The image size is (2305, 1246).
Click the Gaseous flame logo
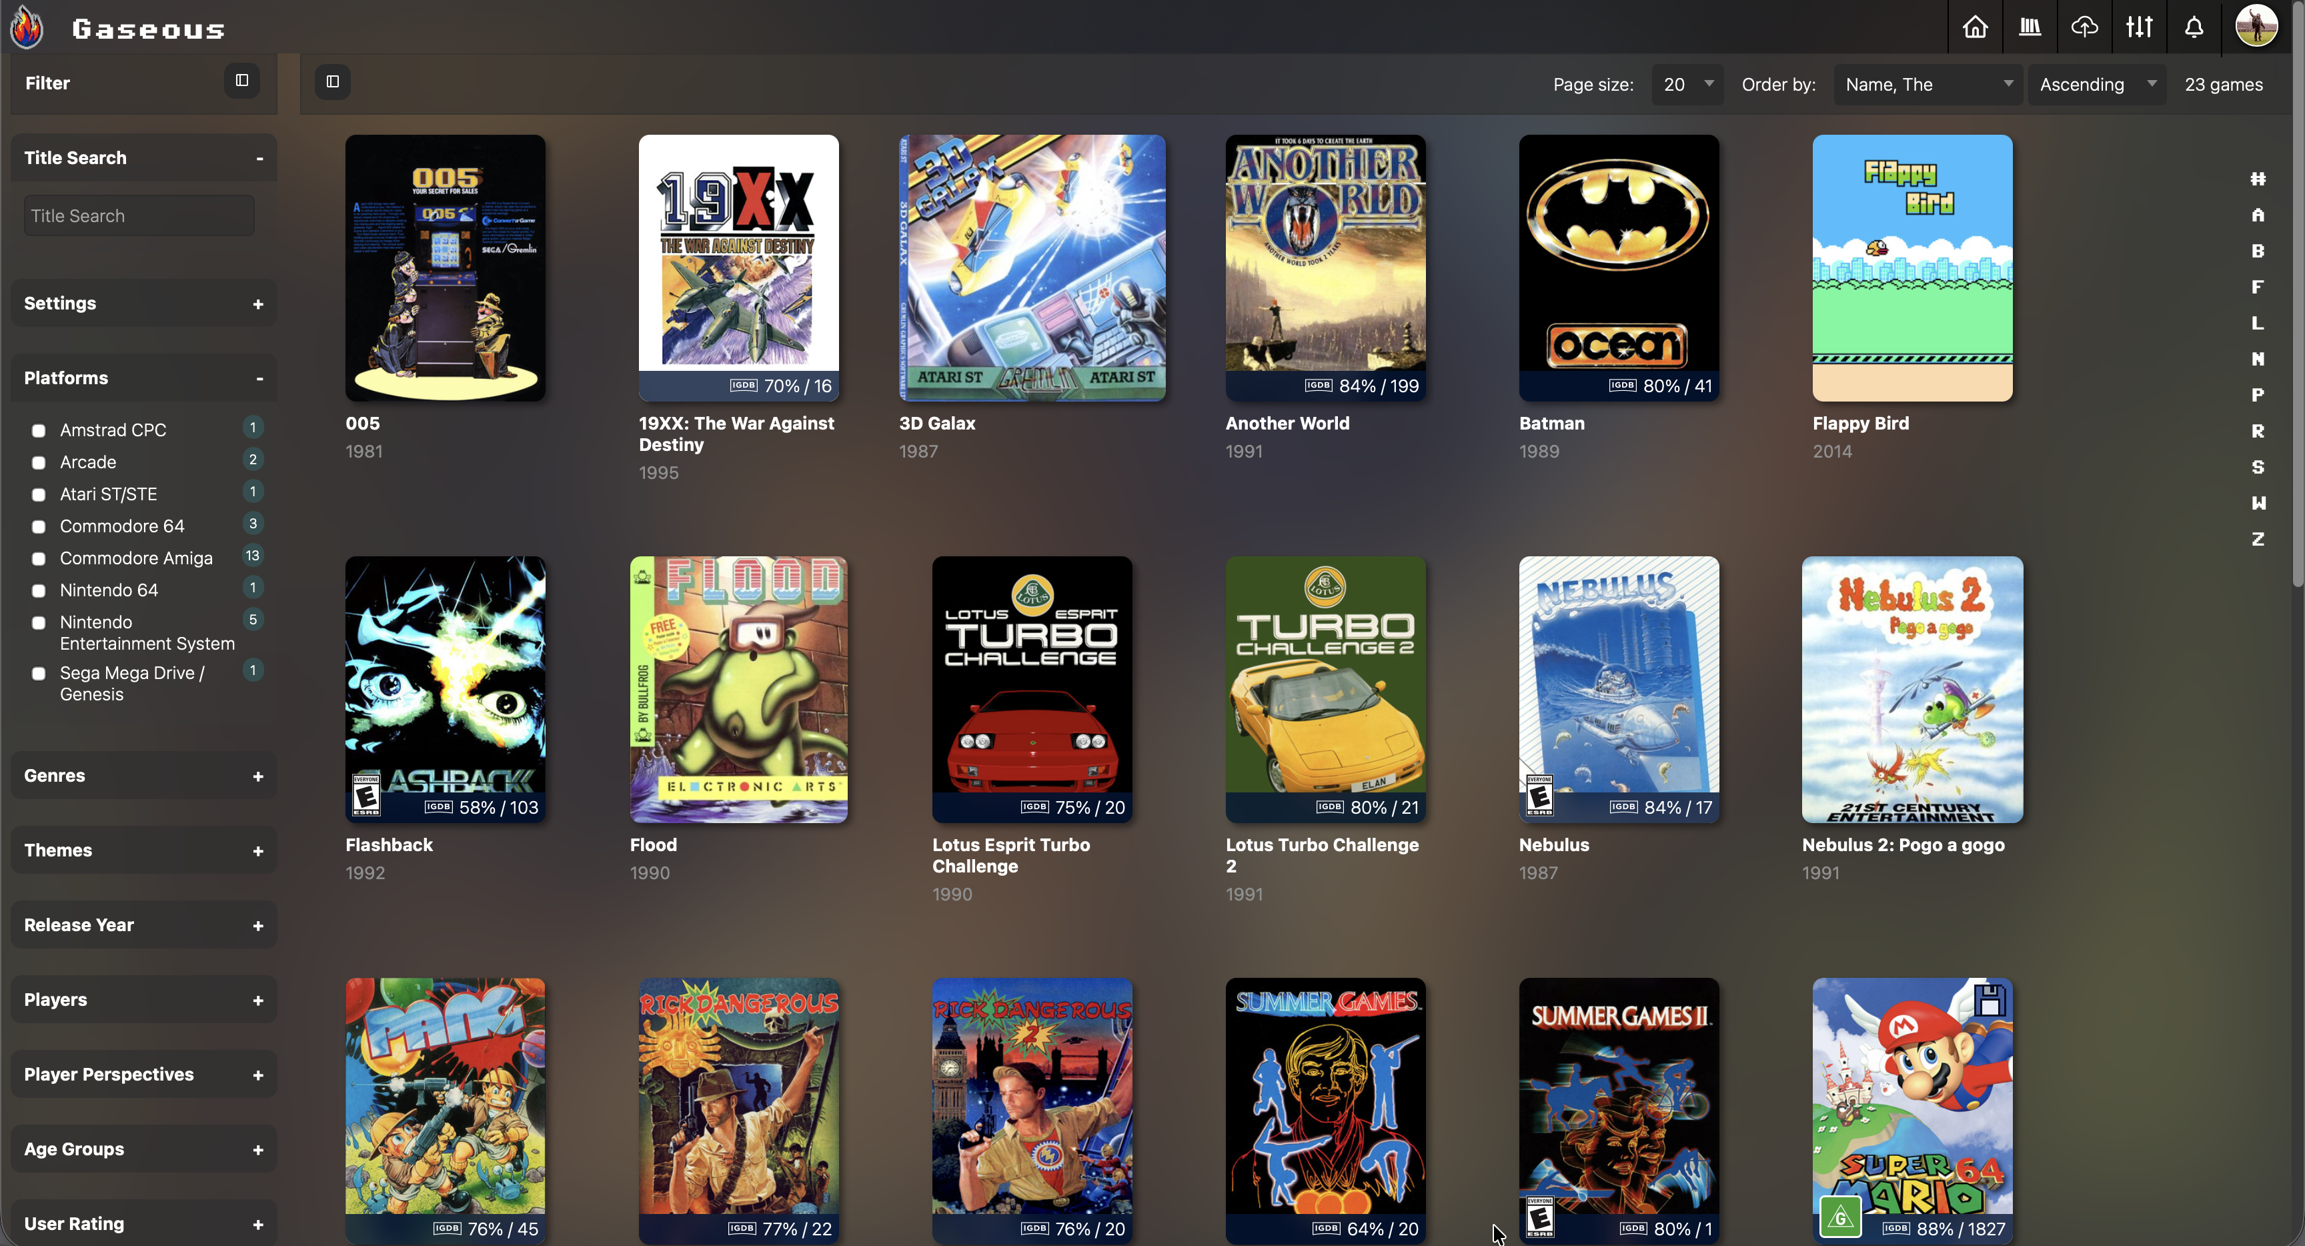click(27, 27)
